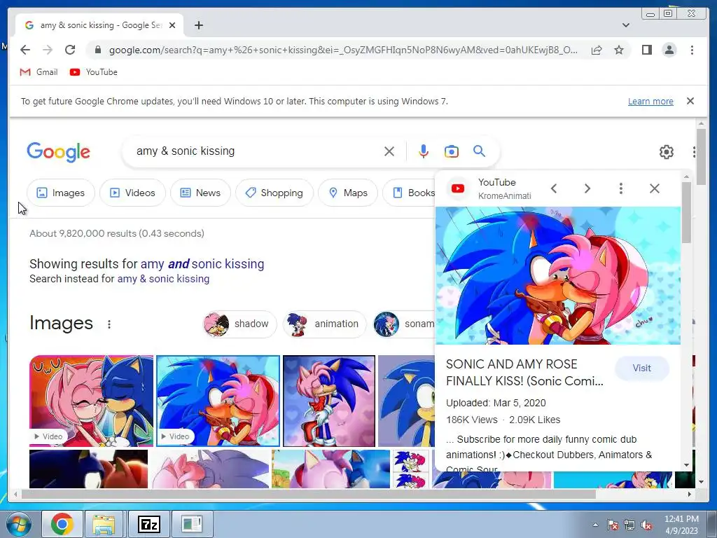The width and height of the screenshot is (717, 538).
Task: Share this page from the address bar
Action: click(597, 50)
